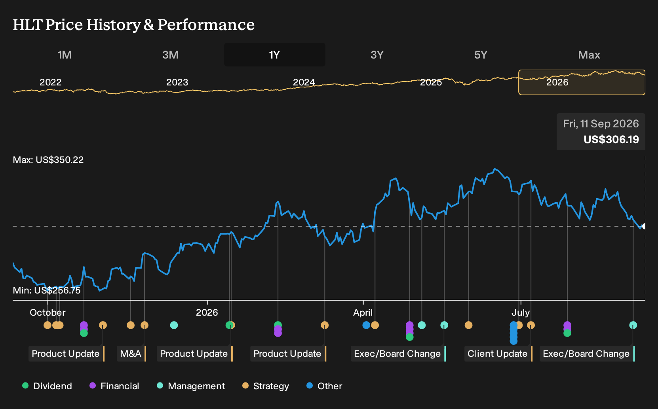Click the highlighted 2026 range selector window
Viewport: 658px width, 409px height.
coord(582,82)
